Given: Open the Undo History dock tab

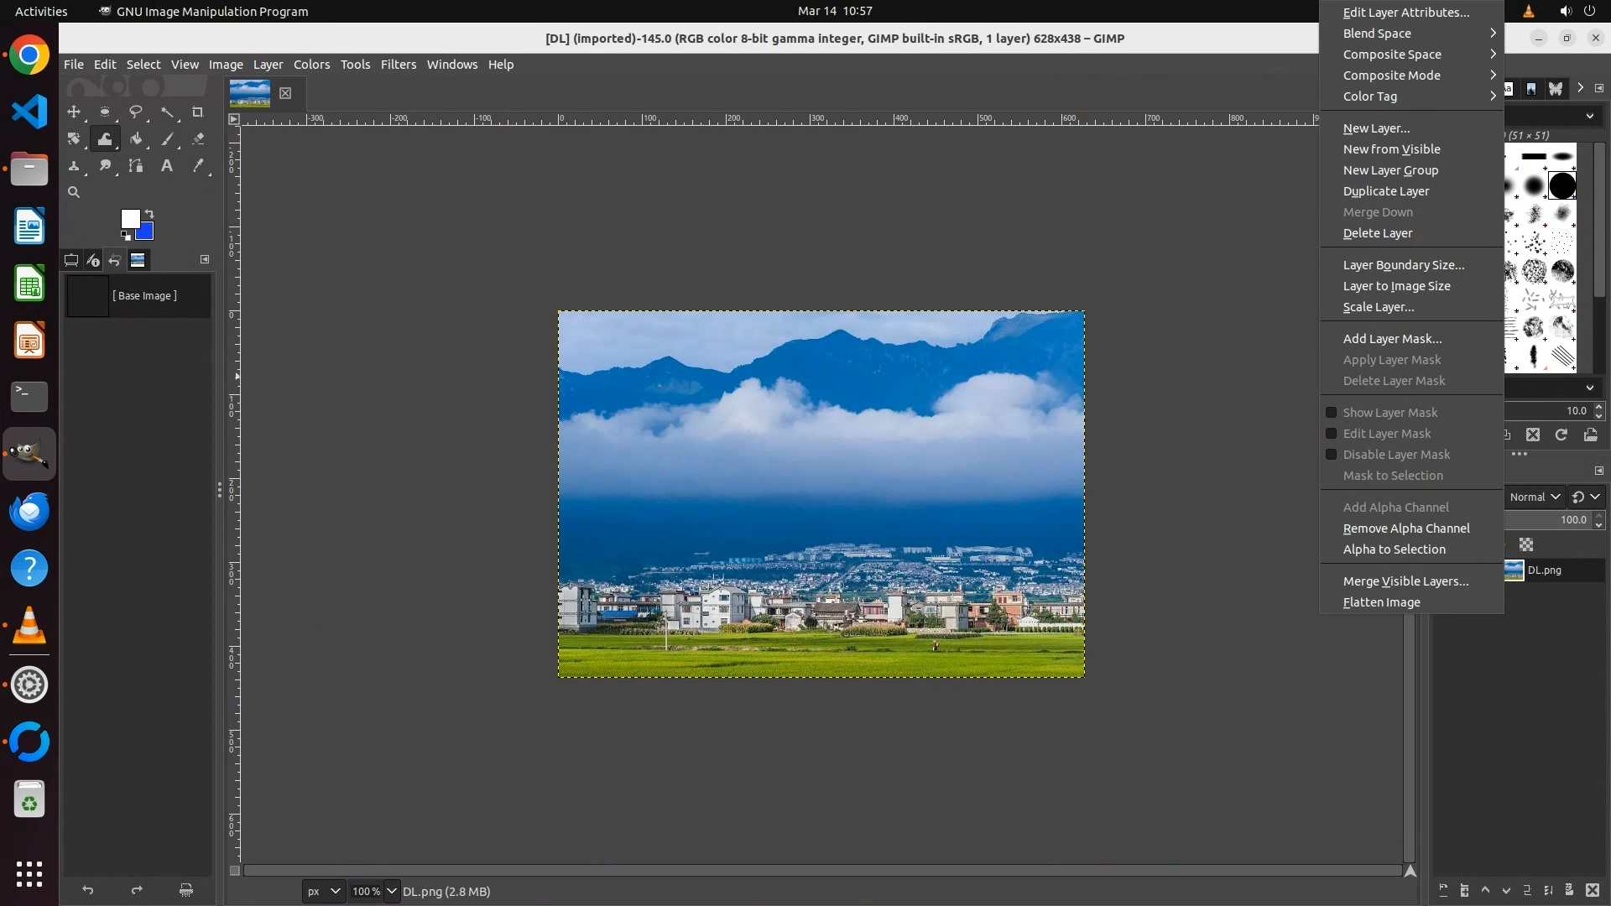Looking at the screenshot, I should point(115,260).
